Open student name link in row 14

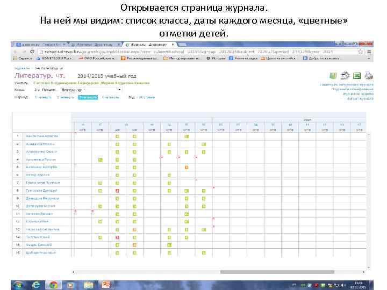click(38, 237)
